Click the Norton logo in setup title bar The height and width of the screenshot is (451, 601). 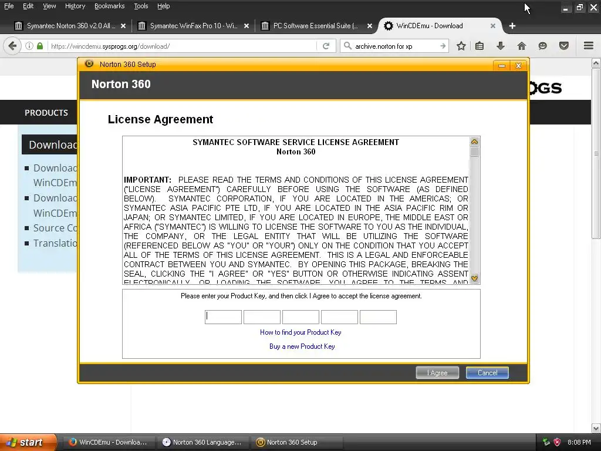click(89, 63)
